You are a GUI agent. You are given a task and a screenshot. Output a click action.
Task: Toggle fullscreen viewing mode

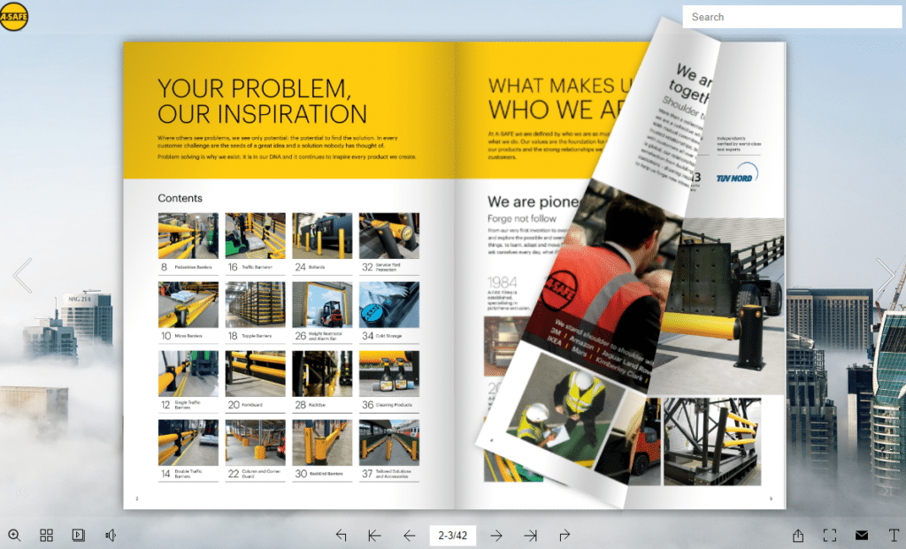[x=830, y=535]
